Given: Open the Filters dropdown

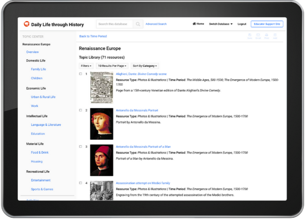Looking at the screenshot, I should tap(86, 66).
